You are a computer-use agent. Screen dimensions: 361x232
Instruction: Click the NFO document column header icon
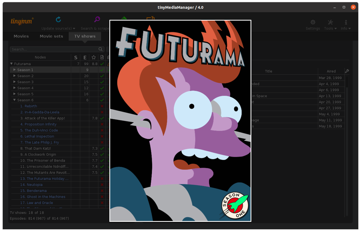(102, 57)
